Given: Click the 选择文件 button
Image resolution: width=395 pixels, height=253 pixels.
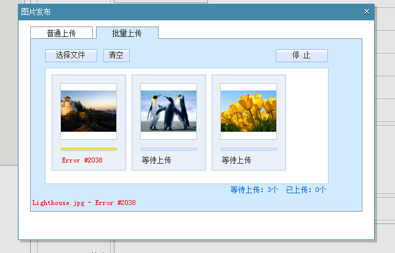Looking at the screenshot, I should tap(71, 55).
